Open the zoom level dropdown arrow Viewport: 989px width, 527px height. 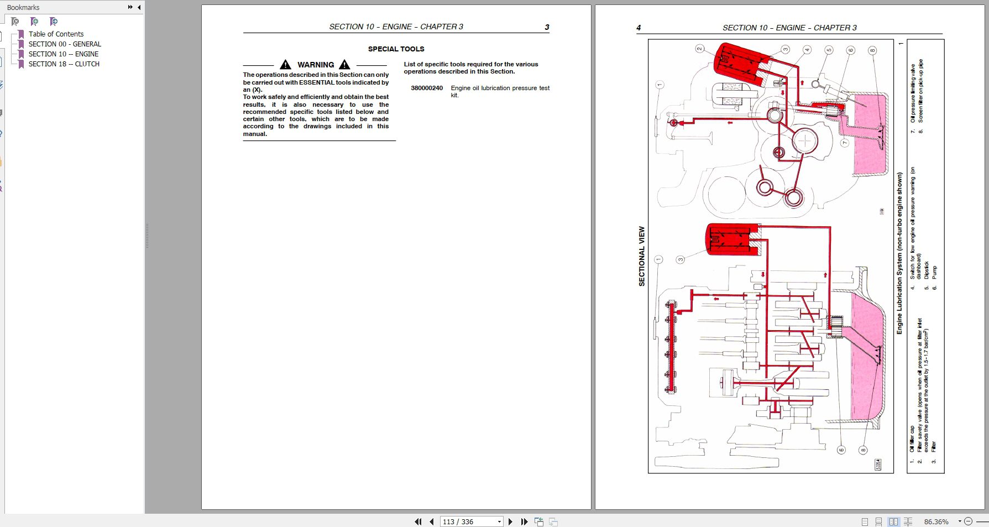(960, 521)
